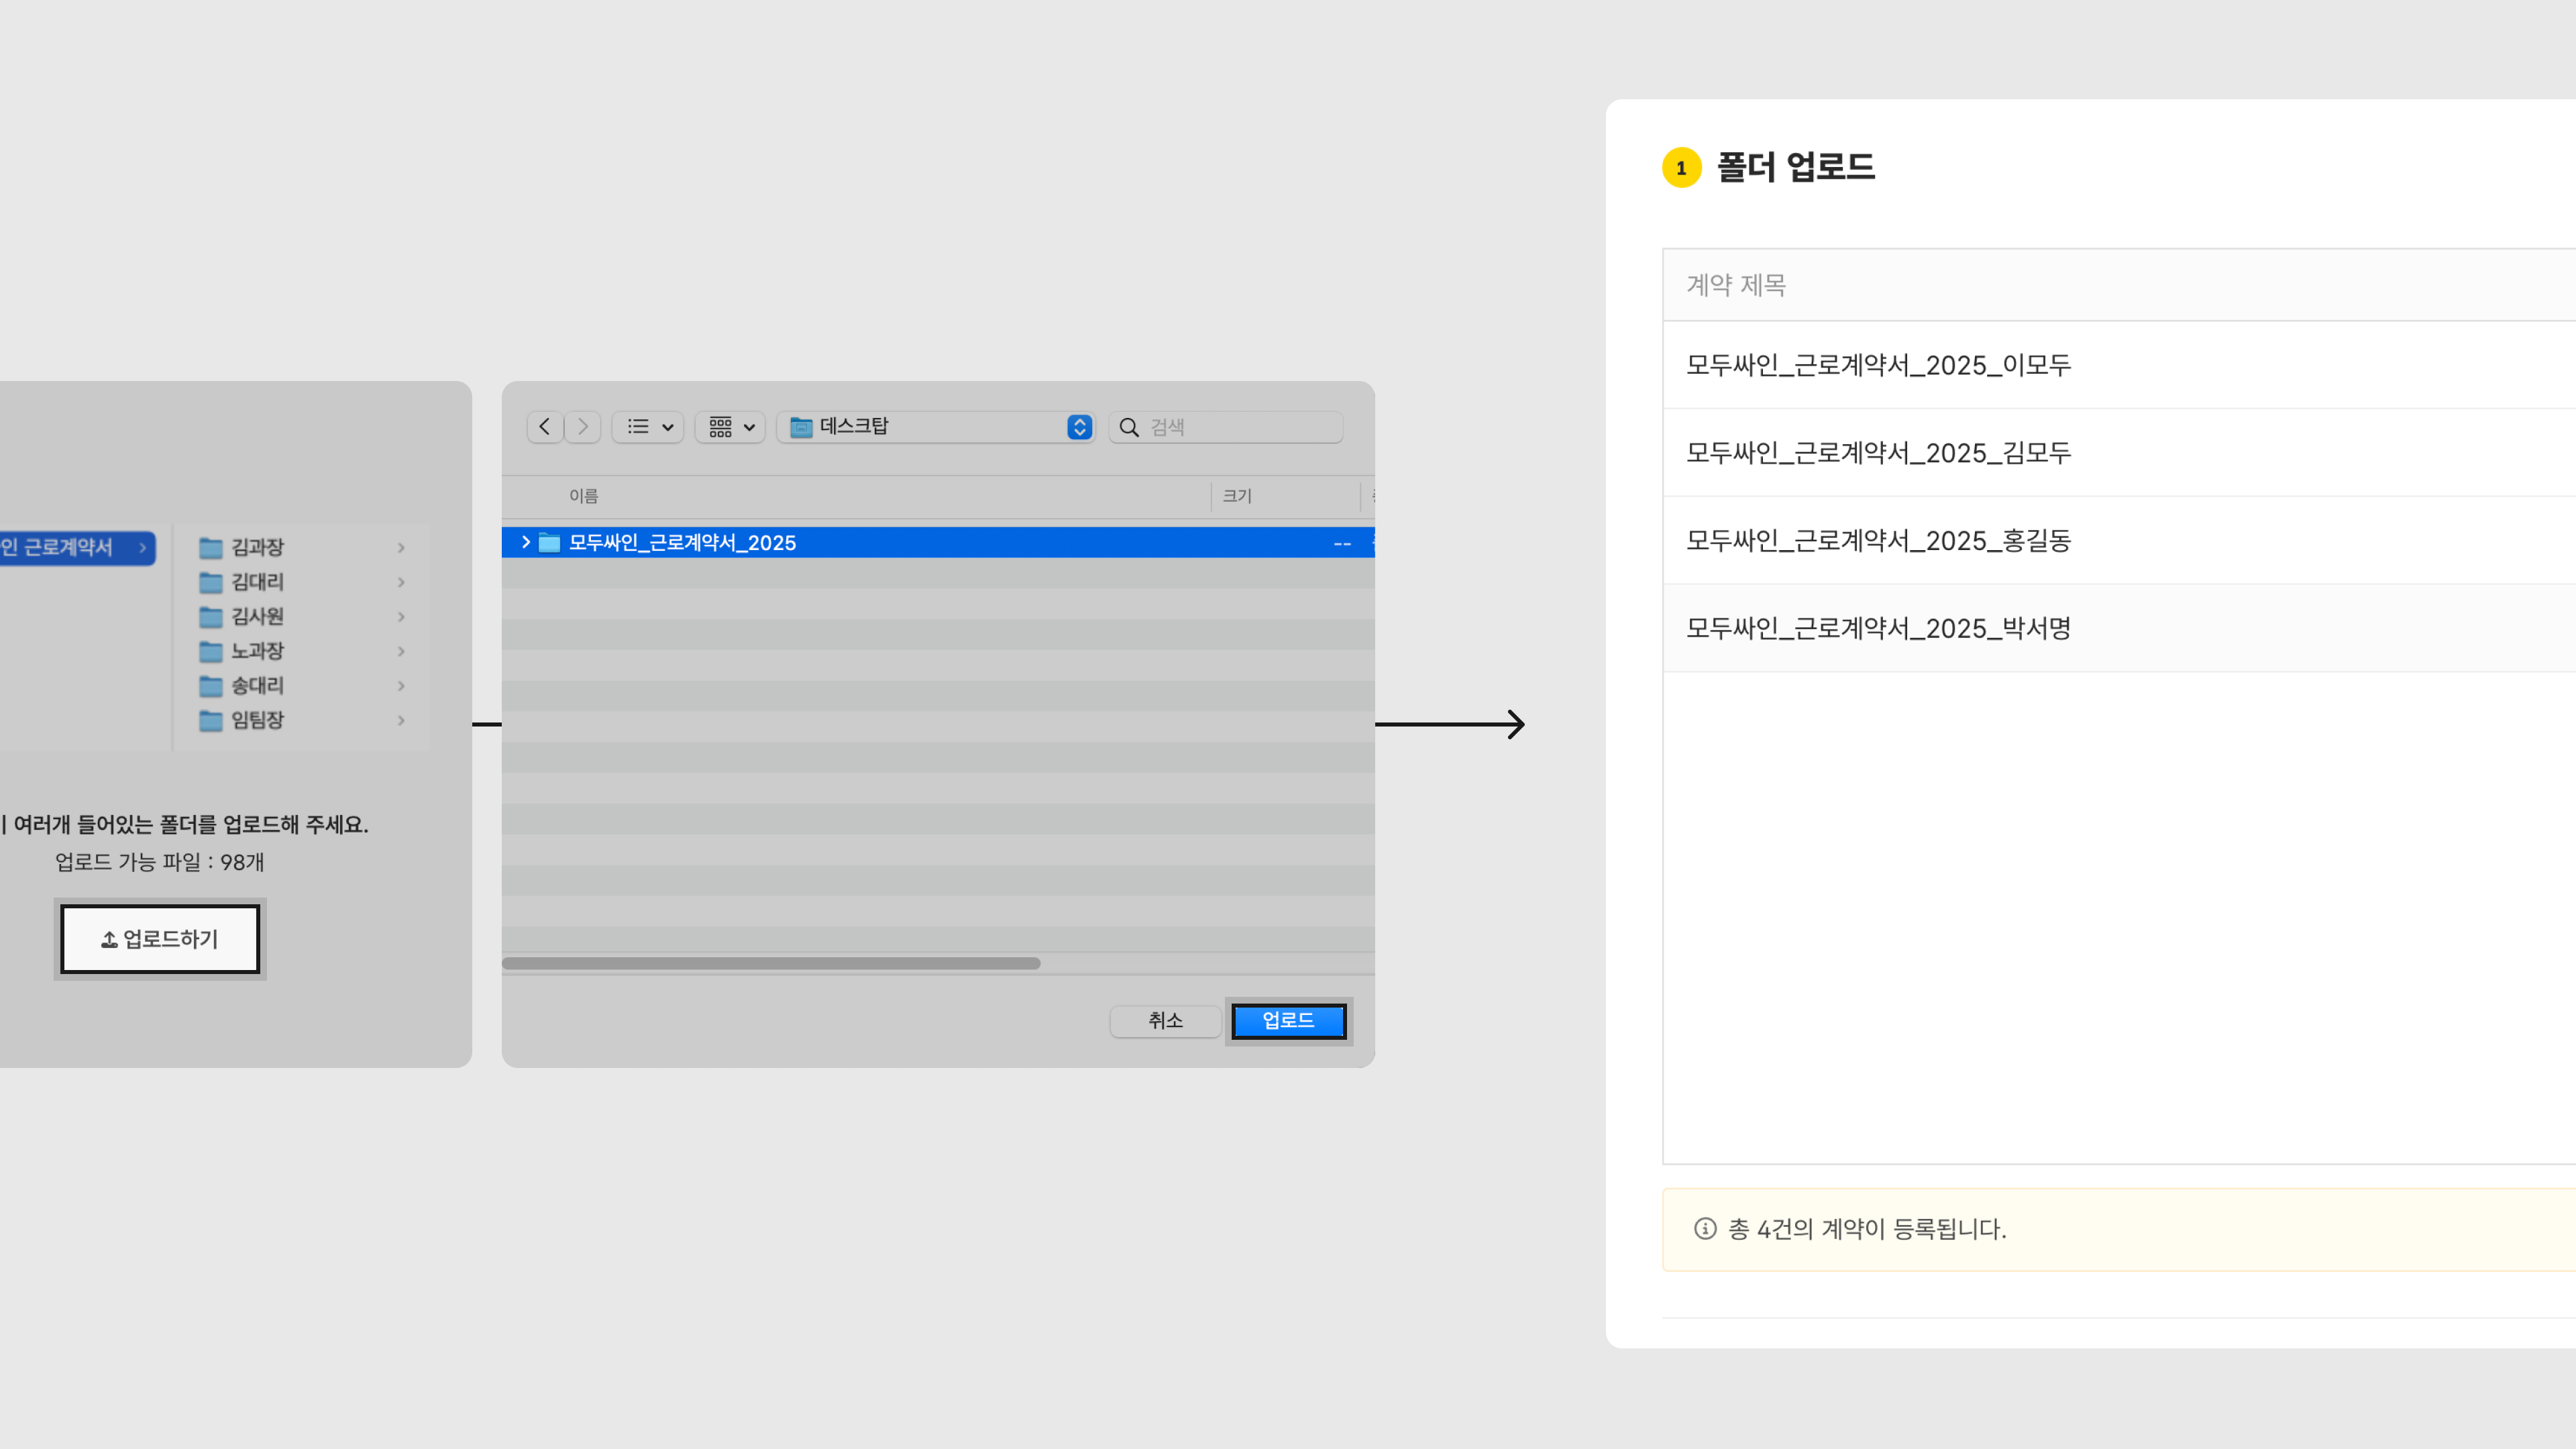Open the grid grouping options dropdown
This screenshot has width=2576, height=1449.
pyautogui.click(x=731, y=427)
